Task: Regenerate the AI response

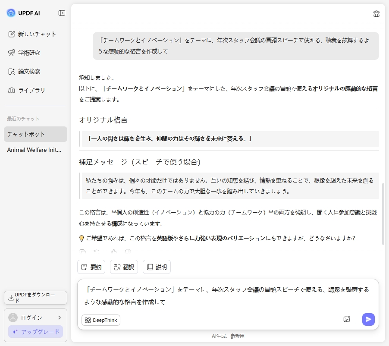Action: pos(96,251)
